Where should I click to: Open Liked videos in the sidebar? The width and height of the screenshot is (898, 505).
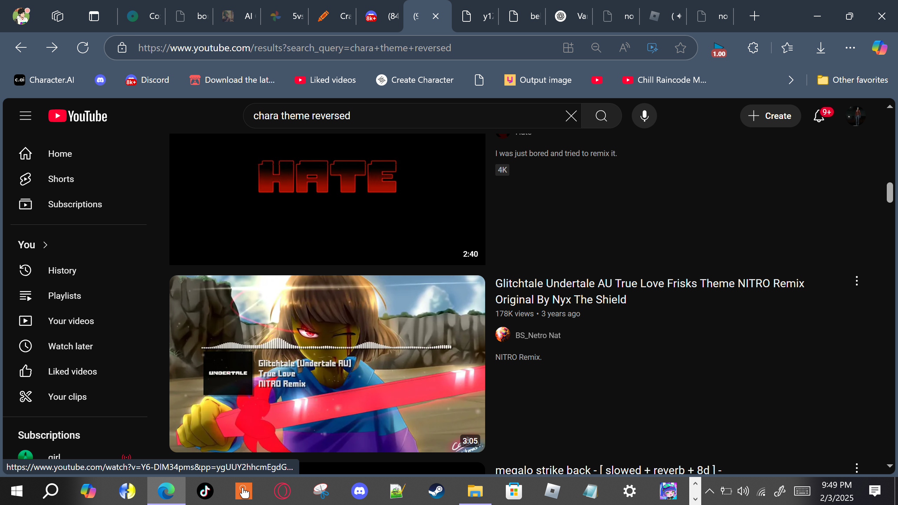pyautogui.click(x=79, y=371)
